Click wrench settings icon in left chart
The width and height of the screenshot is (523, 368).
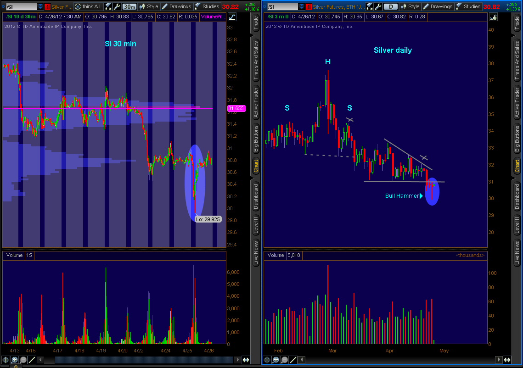[117, 6]
